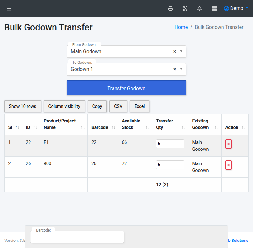Click the apps grid icon in header
The width and height of the screenshot is (253, 248).
(214, 8)
